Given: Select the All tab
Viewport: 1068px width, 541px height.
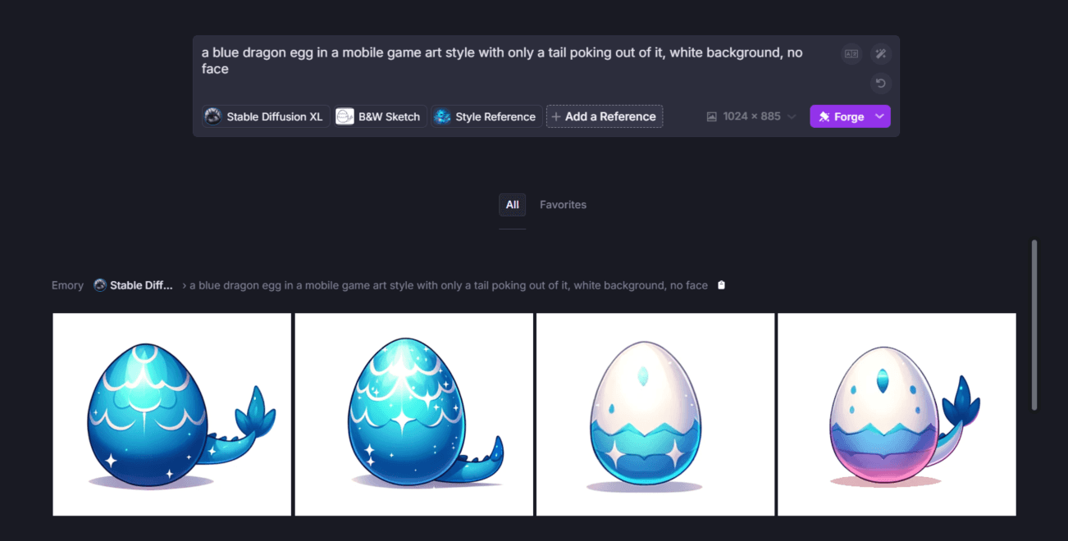Looking at the screenshot, I should tap(513, 205).
